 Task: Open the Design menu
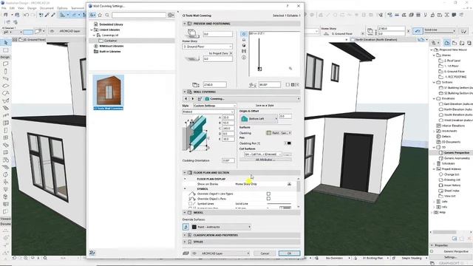(32, 8)
